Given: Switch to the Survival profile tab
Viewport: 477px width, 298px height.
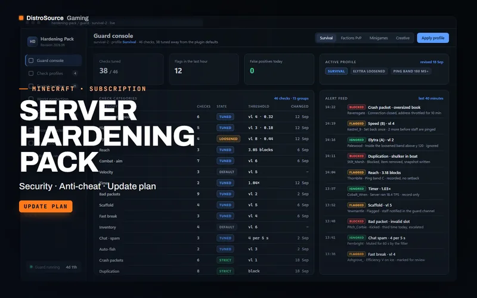Looking at the screenshot, I should [x=326, y=38].
